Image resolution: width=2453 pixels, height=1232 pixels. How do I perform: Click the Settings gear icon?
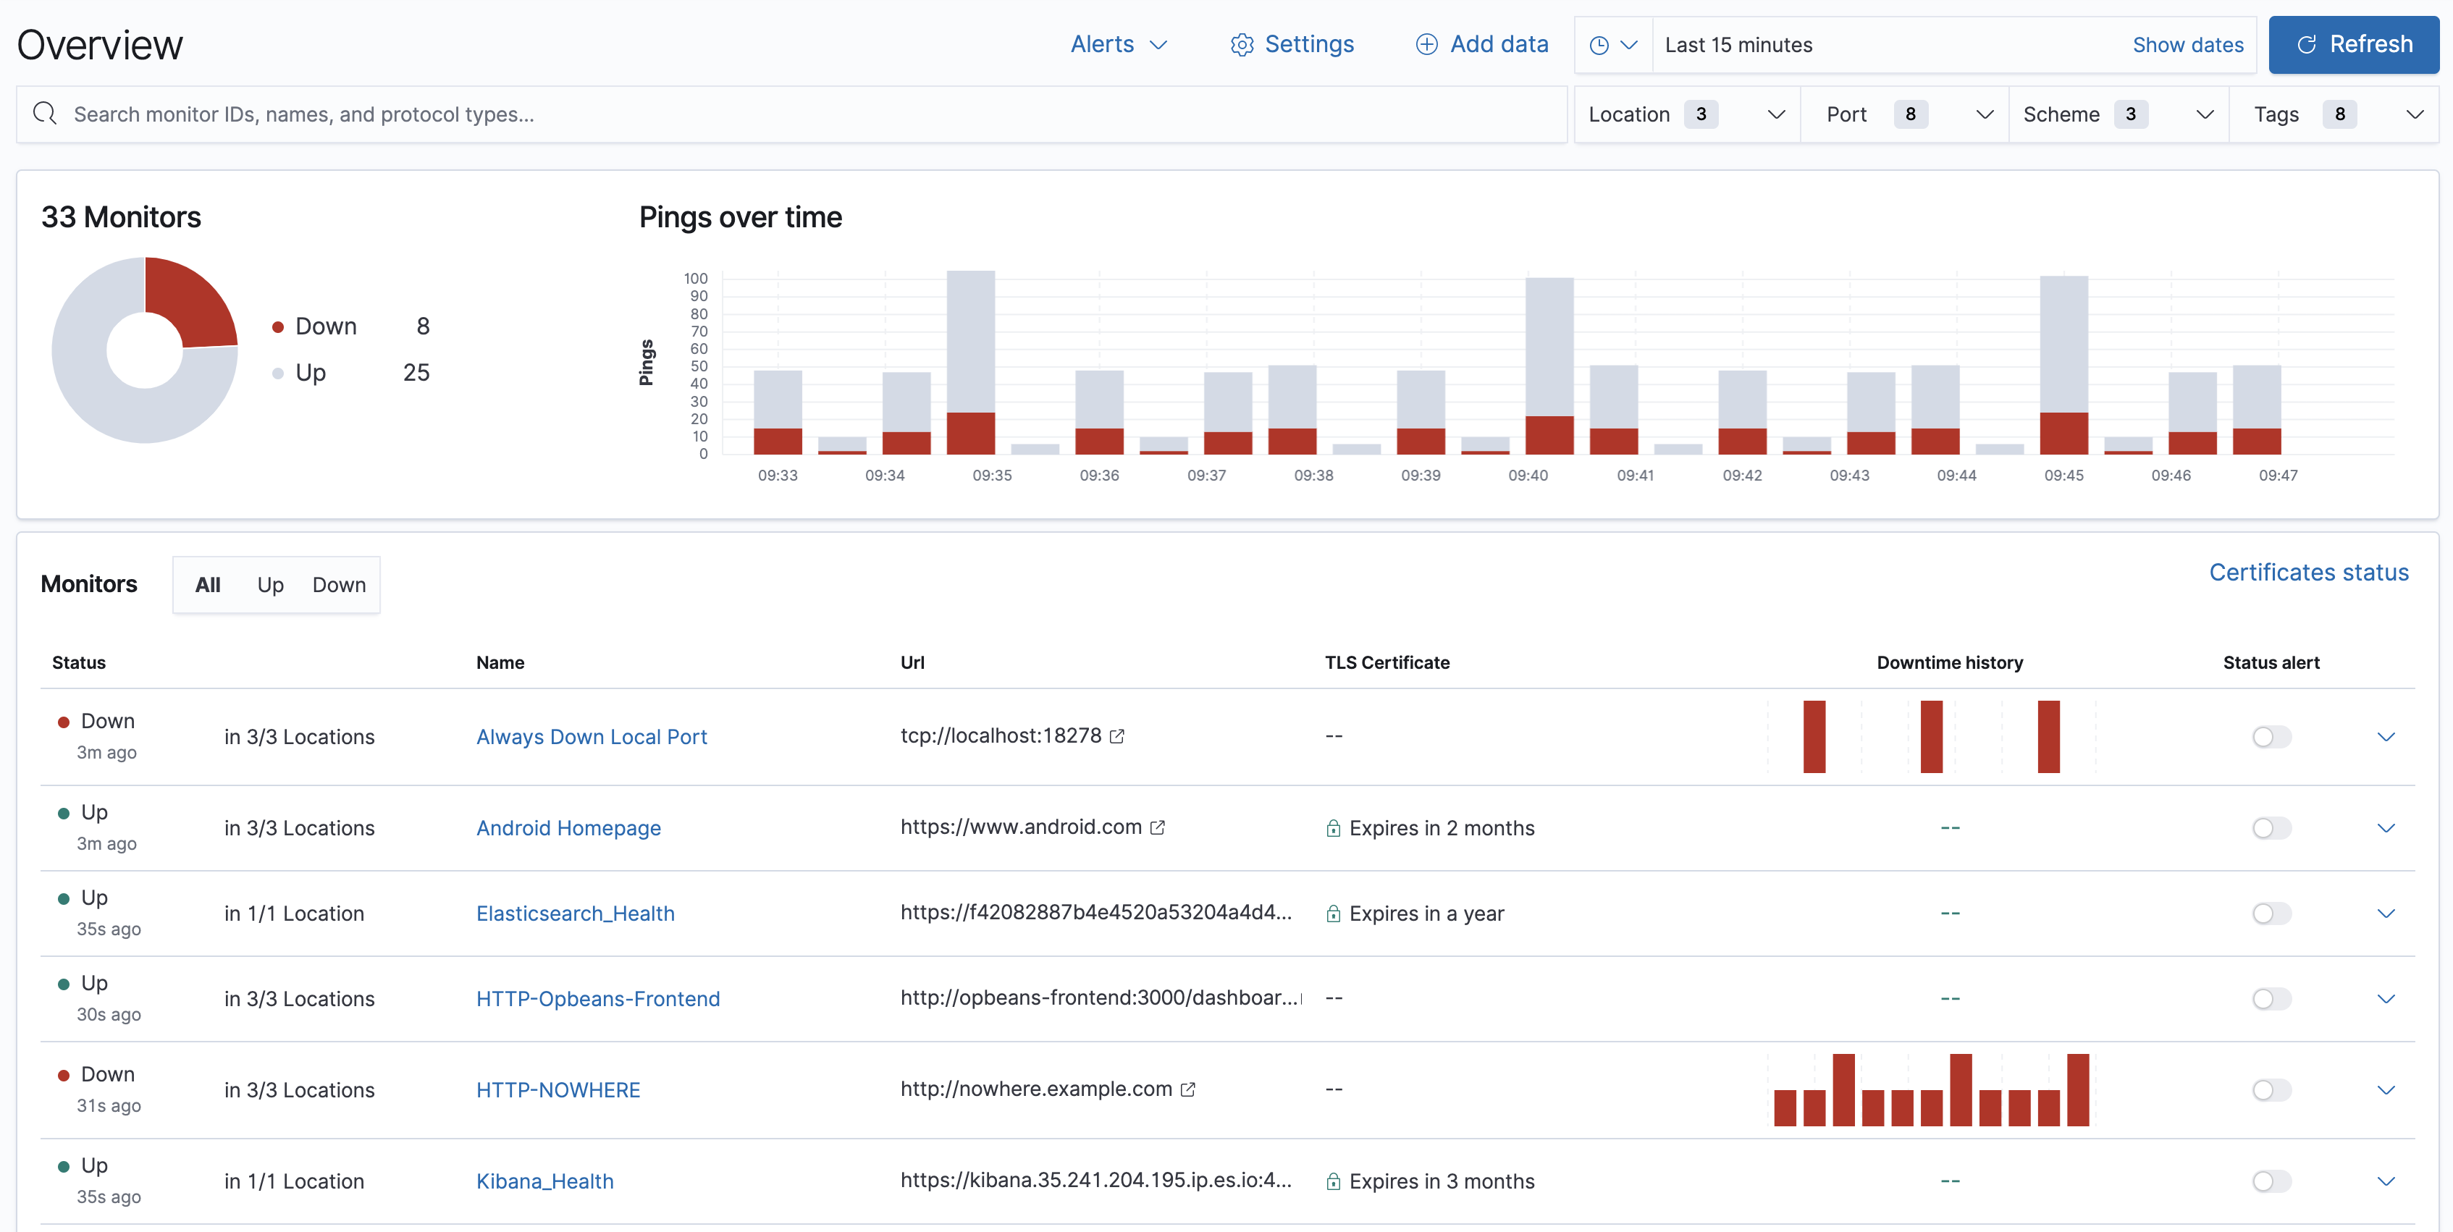click(1241, 44)
